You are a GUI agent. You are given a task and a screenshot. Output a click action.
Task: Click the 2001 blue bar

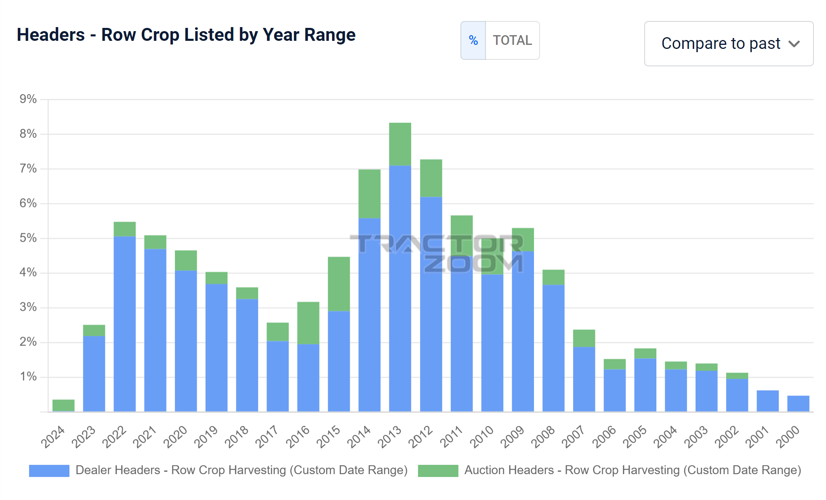[767, 401]
